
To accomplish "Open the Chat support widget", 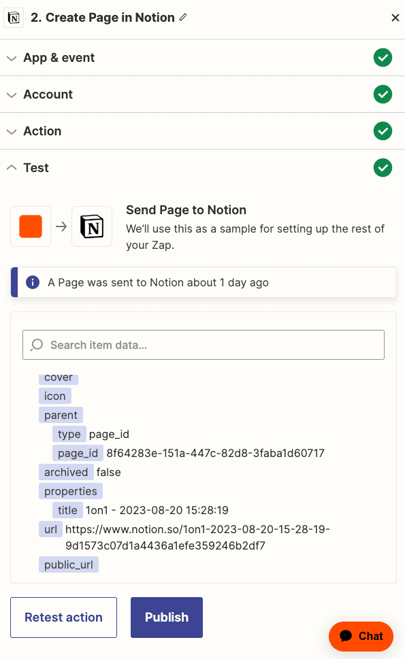I will [361, 636].
